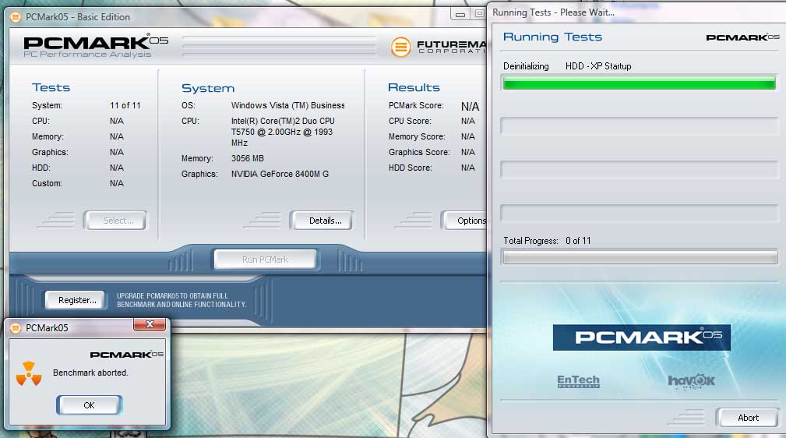The height and width of the screenshot is (438, 786).
Task: Click the 'Intel(R) Core(TM)2 Duo CPU' text
Action: point(283,121)
